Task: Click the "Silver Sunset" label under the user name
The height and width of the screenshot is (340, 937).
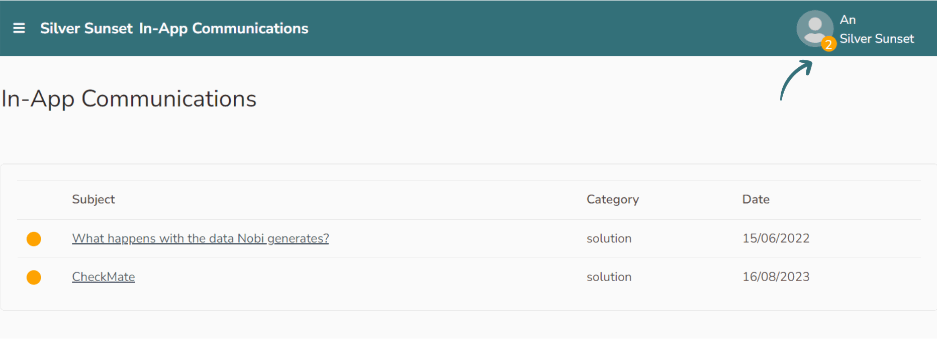Action: point(876,39)
